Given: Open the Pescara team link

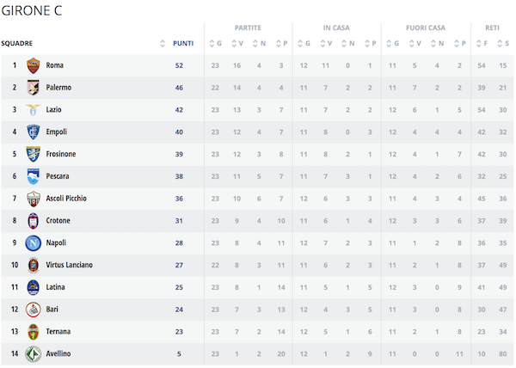Looking at the screenshot, I should coord(58,176).
